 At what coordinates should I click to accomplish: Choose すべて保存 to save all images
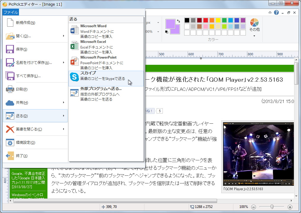pyautogui.click(x=30, y=76)
